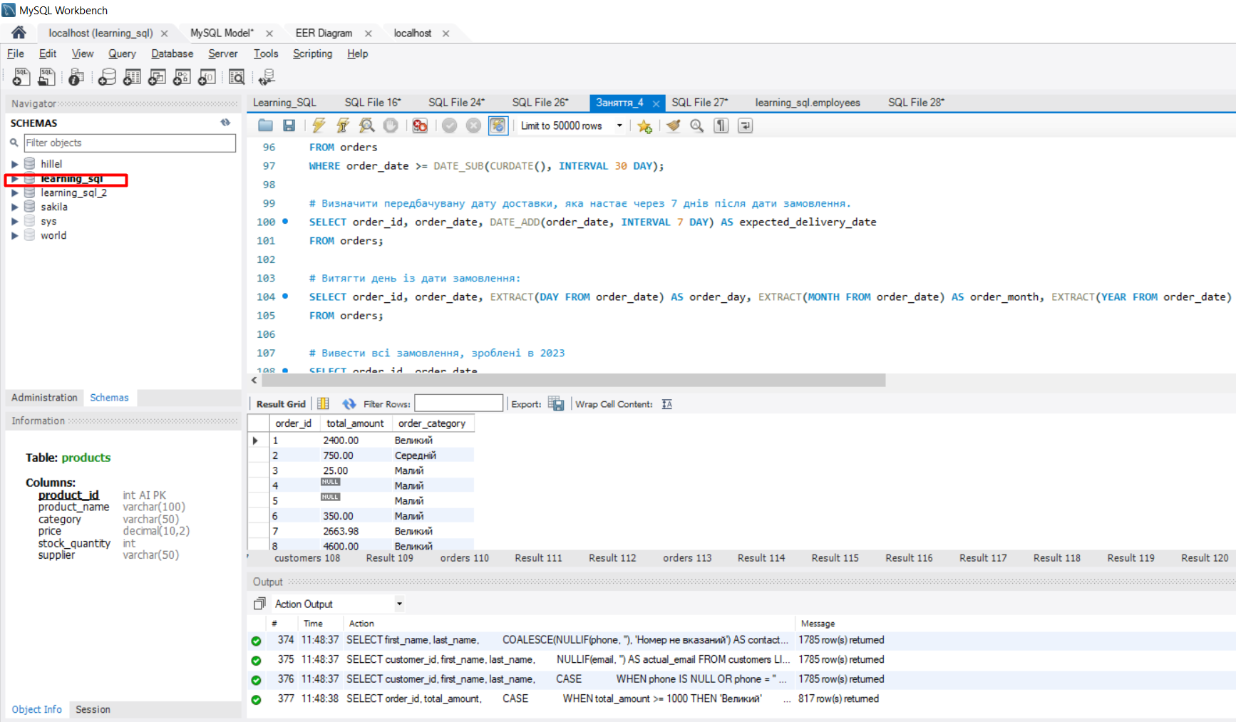Image resolution: width=1236 pixels, height=722 pixels.
Task: Open the Inspector for the selected object
Action: pyautogui.click(x=76, y=77)
